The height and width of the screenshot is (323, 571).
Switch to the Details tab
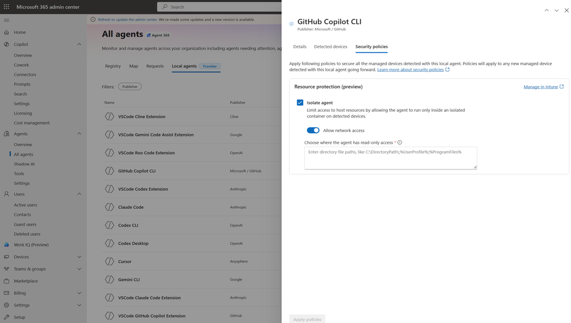(300, 47)
